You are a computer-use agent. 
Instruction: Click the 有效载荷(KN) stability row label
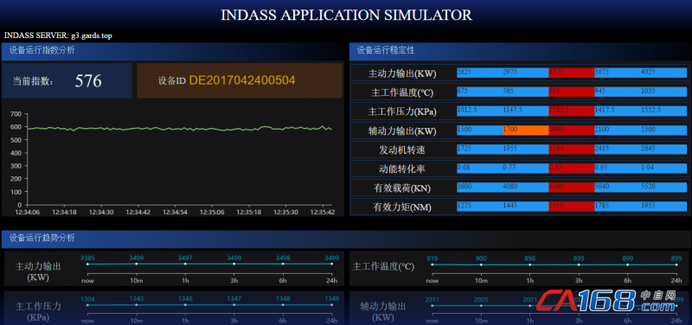tap(402, 188)
